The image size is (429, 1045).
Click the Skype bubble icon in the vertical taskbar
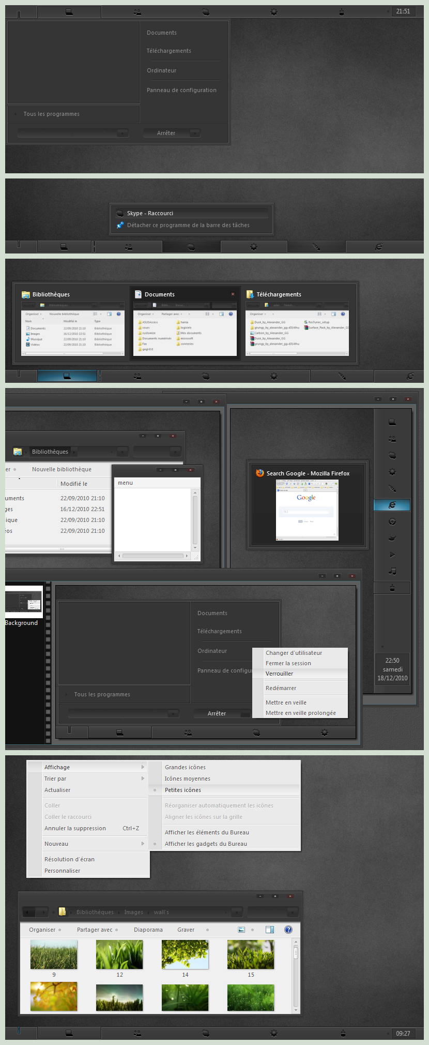[392, 455]
